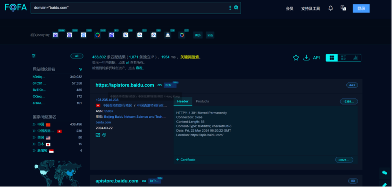Open the cube icon under 2024-03-22
Viewport: 392px width, 187px height.
tap(105, 135)
